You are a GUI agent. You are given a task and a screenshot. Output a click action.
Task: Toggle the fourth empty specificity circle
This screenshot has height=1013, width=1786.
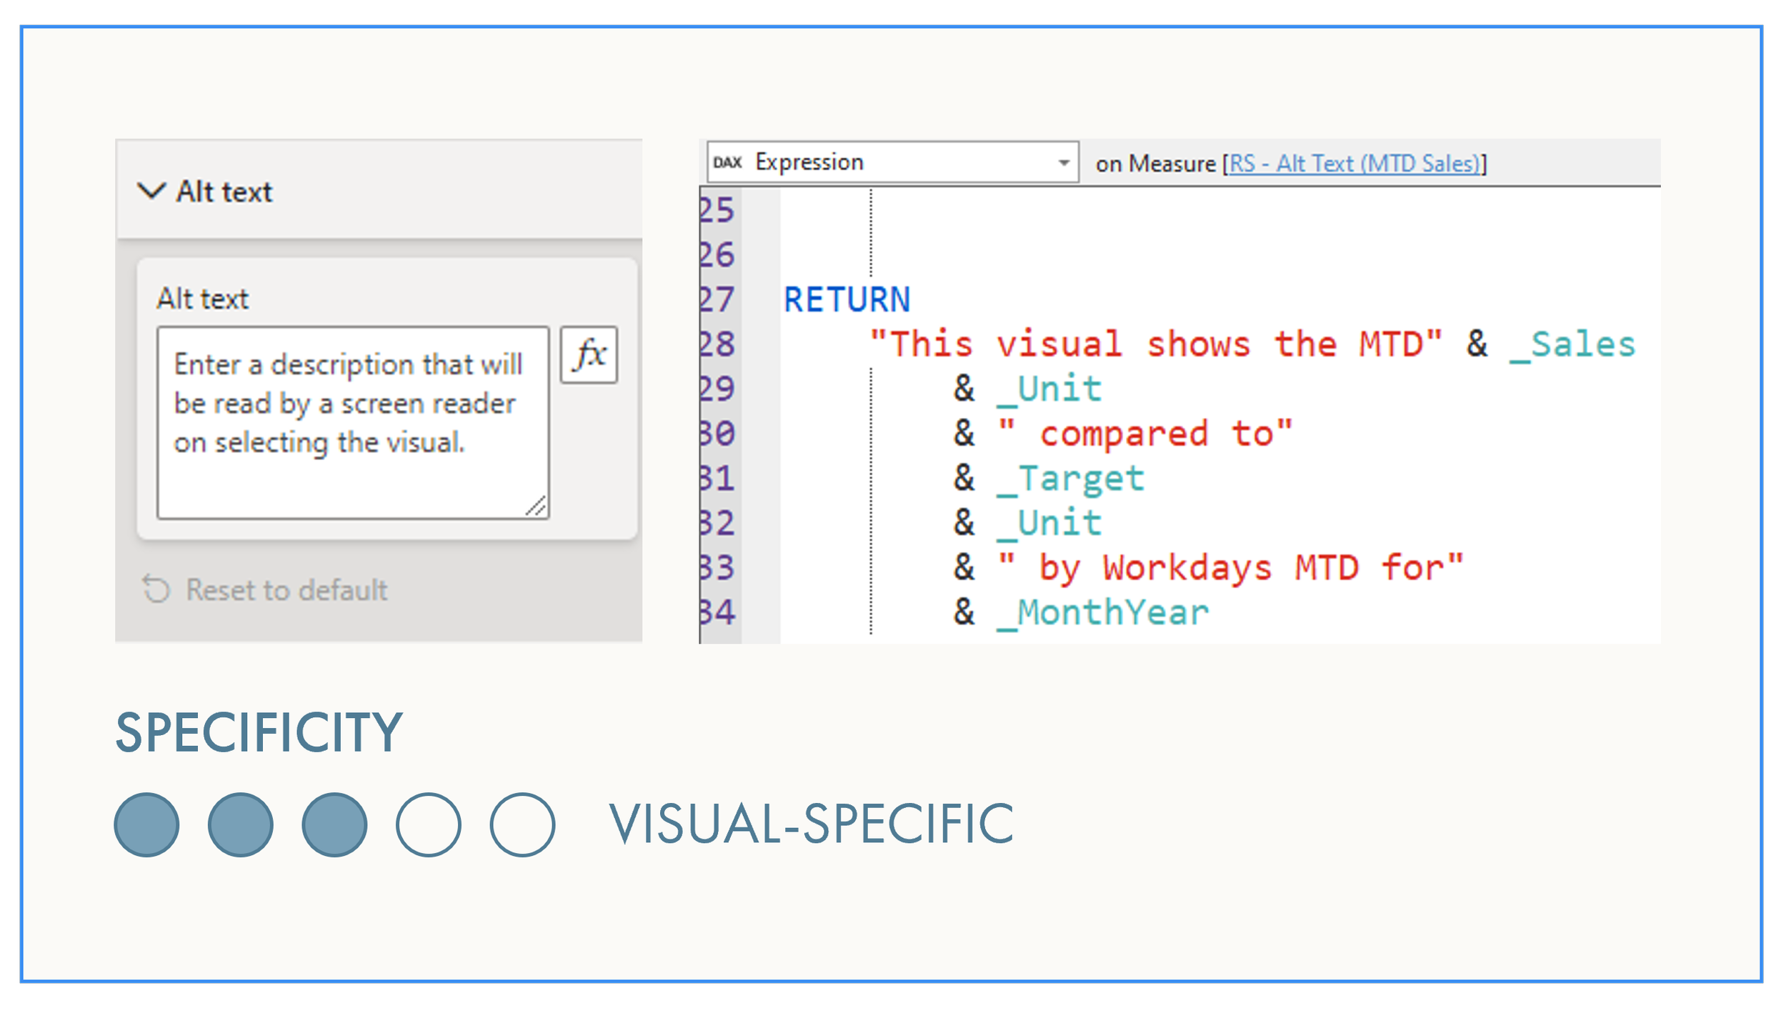click(428, 824)
